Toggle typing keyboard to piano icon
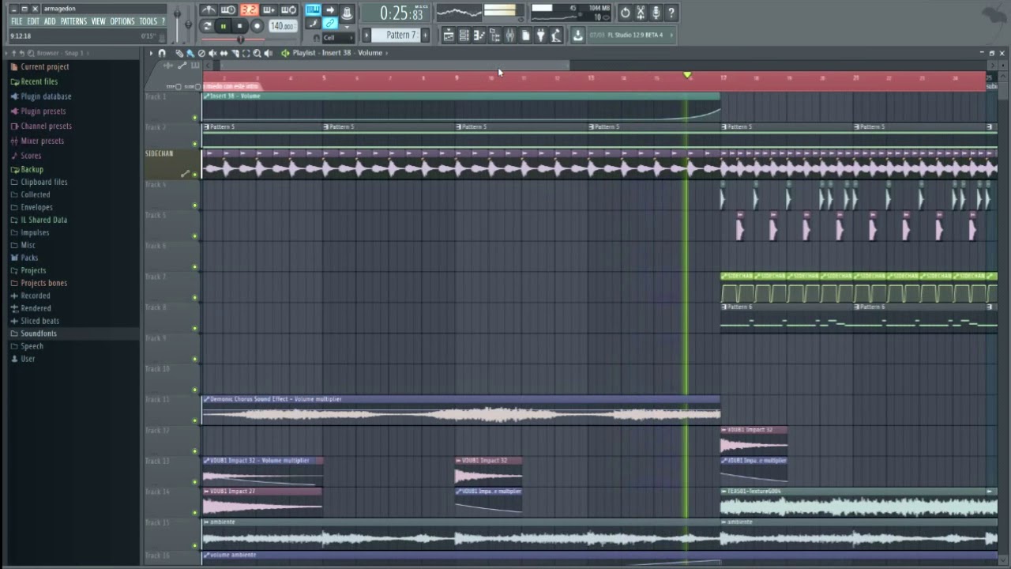1011x569 pixels. (313, 9)
